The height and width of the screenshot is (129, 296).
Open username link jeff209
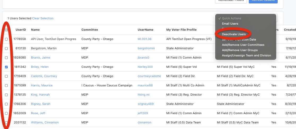click(x=143, y=113)
